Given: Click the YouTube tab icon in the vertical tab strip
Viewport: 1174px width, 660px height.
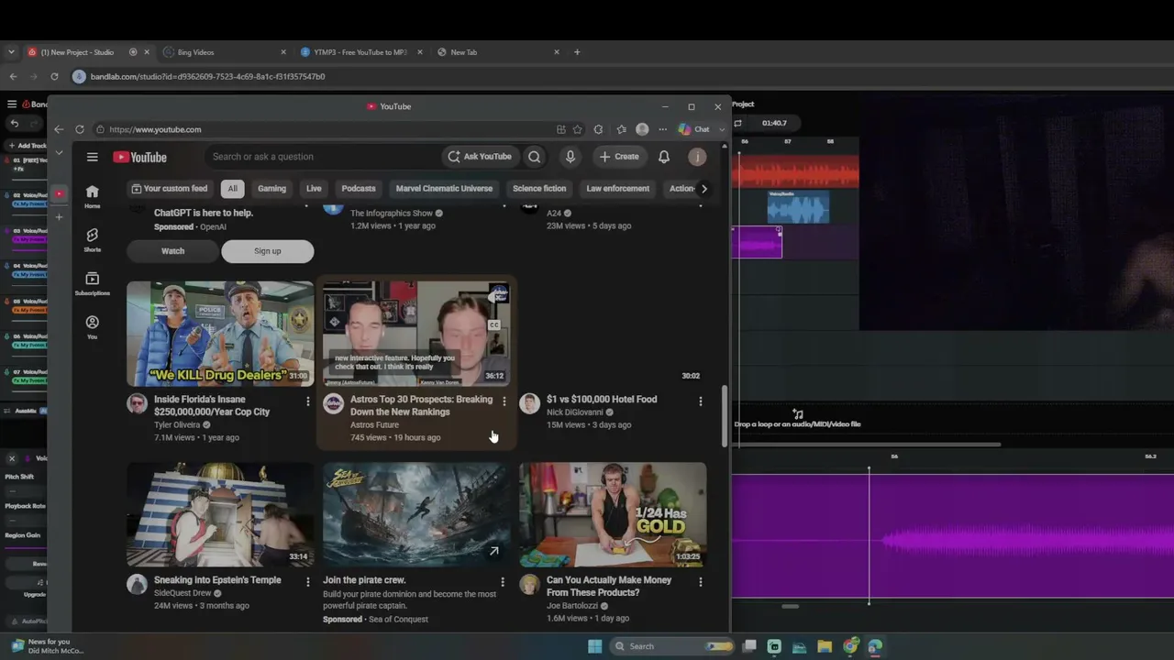Looking at the screenshot, I should [59, 193].
